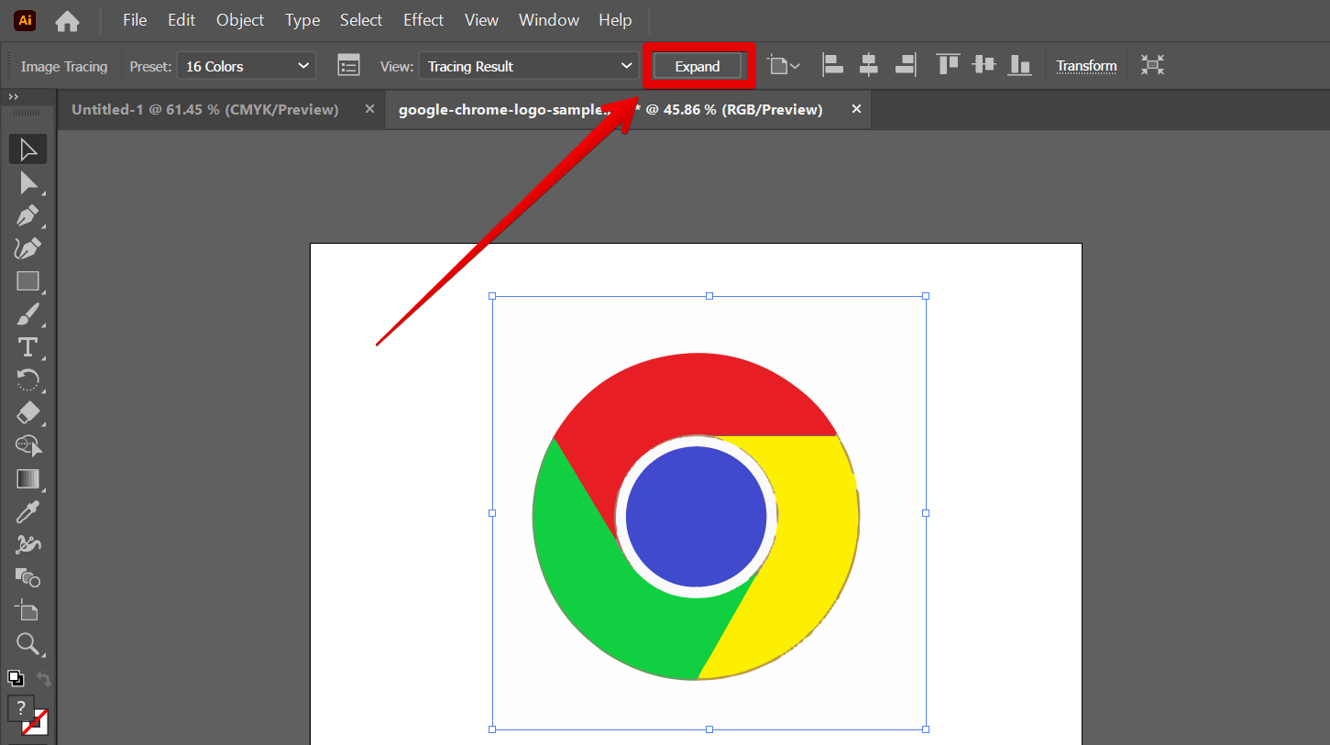The image size is (1330, 745).
Task: Select the Eyedropper tool
Action: pyautogui.click(x=27, y=511)
